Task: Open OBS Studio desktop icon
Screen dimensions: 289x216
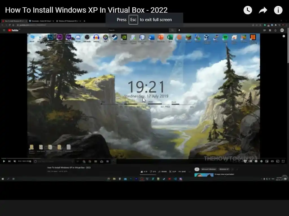Action: (87, 37)
